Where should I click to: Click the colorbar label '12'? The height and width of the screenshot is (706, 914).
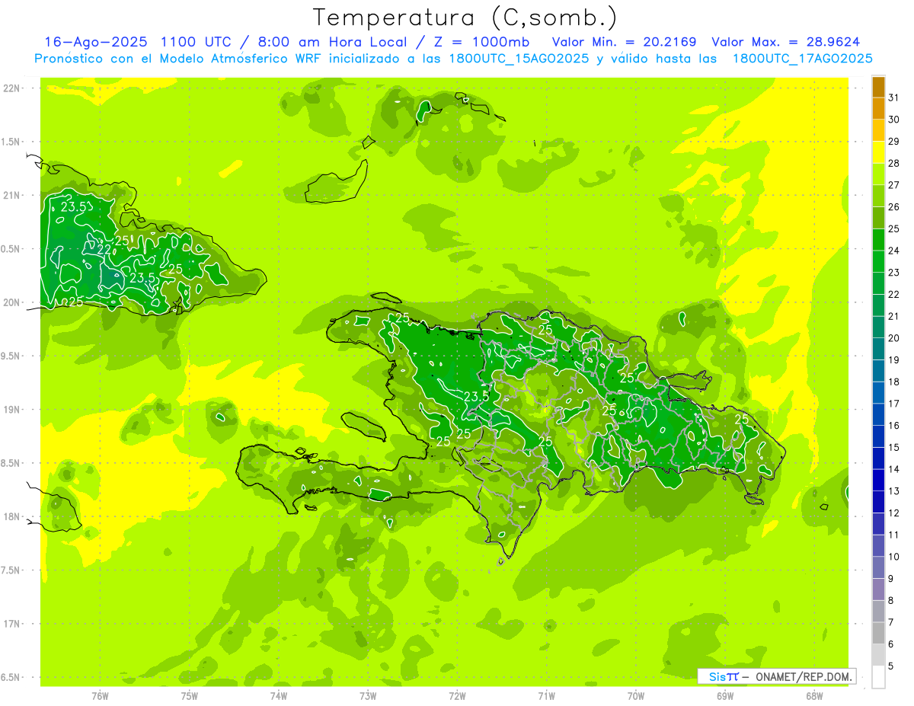coord(893,513)
